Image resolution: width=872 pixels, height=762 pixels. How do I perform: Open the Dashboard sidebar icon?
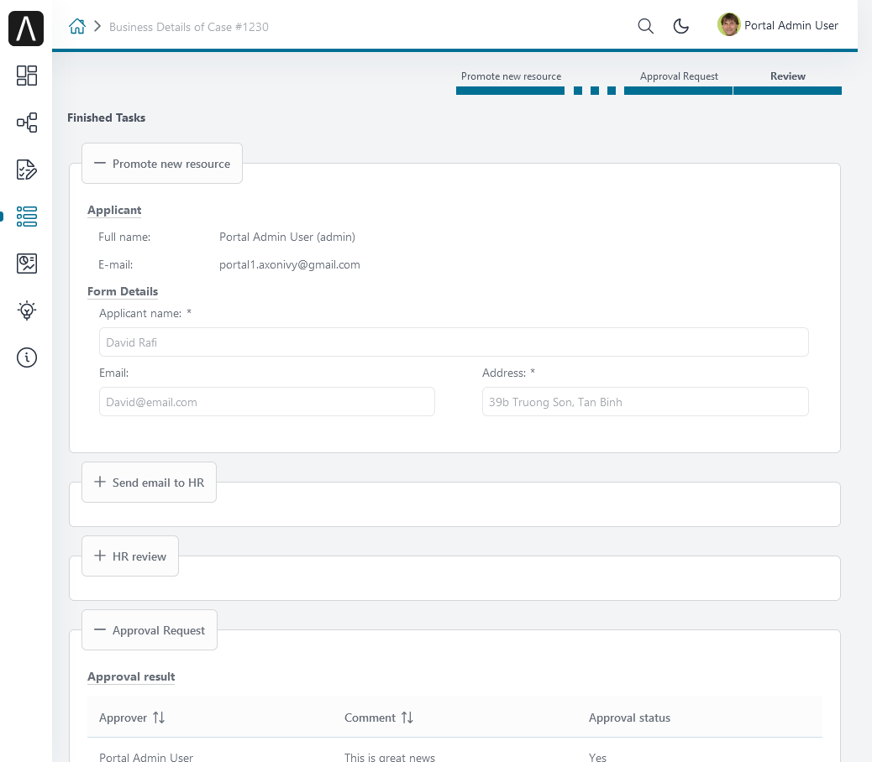coord(27,76)
